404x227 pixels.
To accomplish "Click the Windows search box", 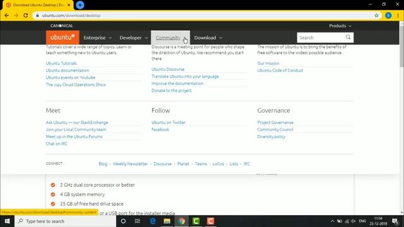I will [66, 221].
